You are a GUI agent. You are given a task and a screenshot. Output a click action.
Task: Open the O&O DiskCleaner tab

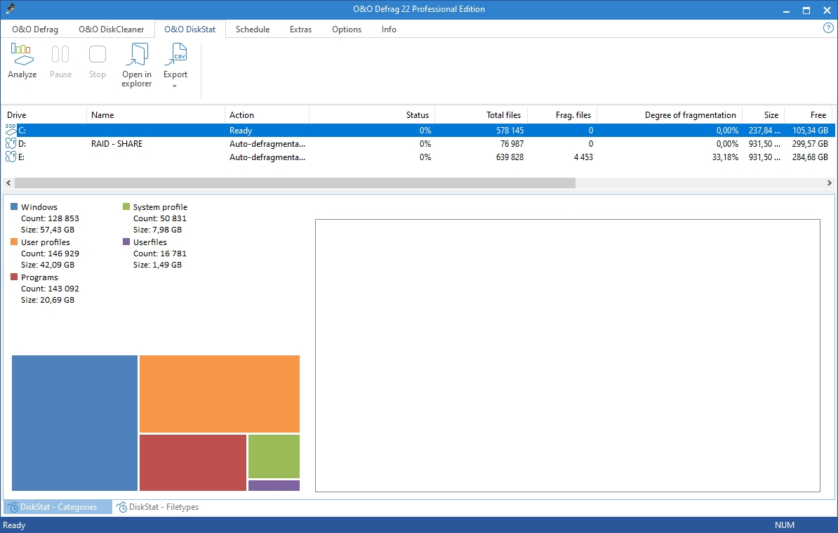coord(111,29)
